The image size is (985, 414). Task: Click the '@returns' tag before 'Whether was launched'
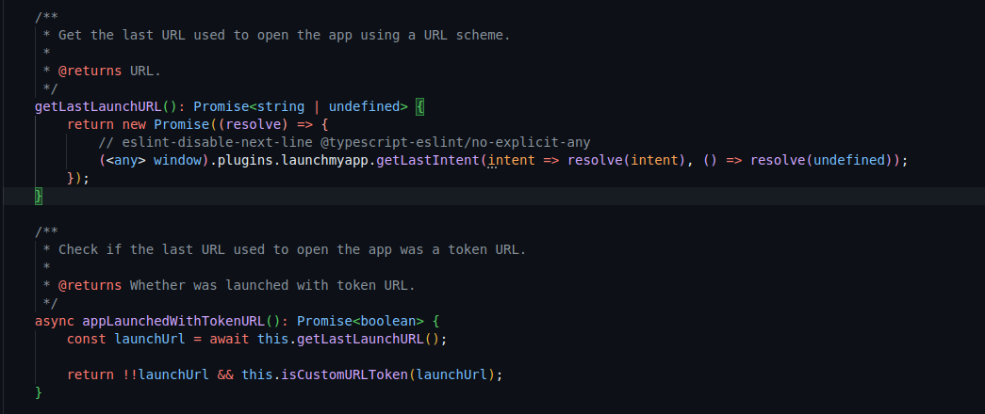click(x=90, y=285)
